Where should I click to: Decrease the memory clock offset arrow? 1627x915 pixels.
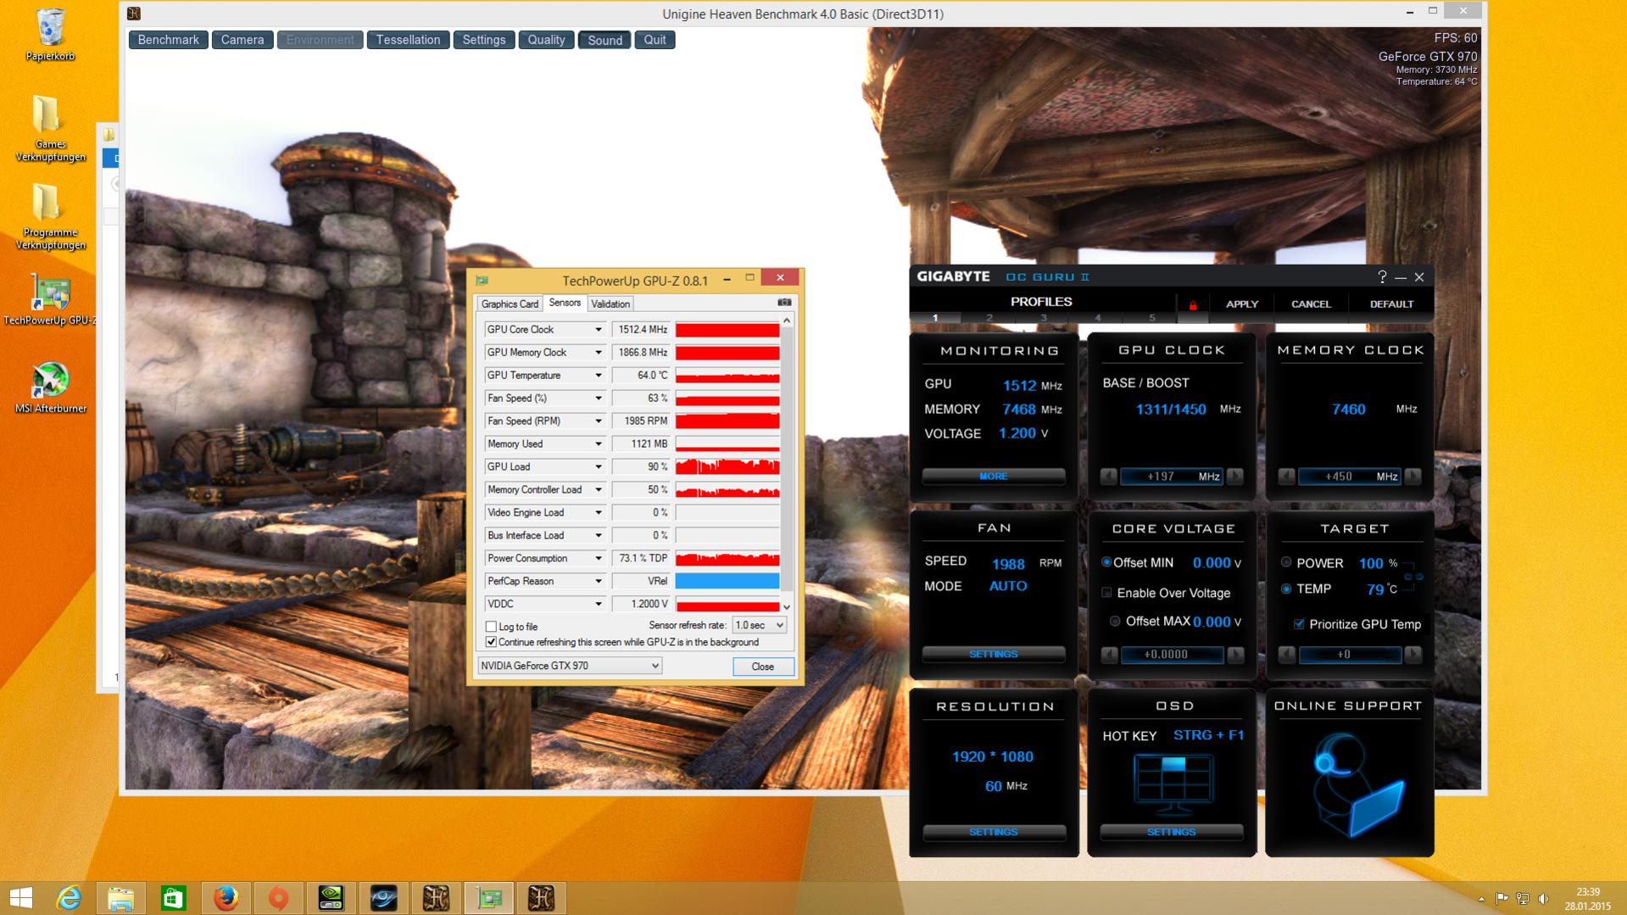(1286, 477)
